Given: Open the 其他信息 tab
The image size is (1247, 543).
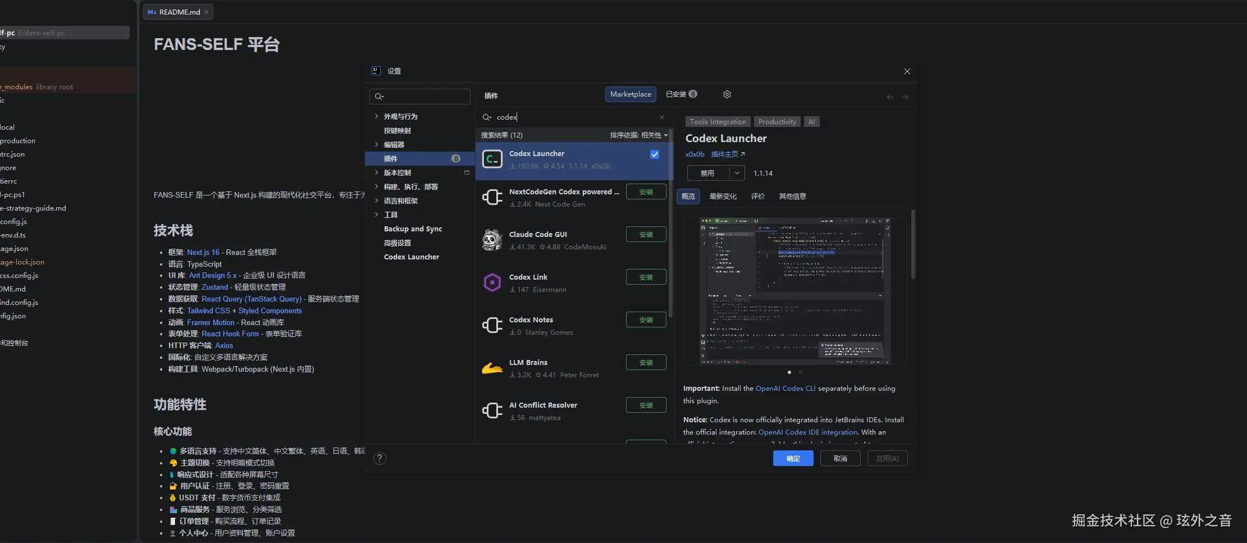Looking at the screenshot, I should [x=793, y=197].
